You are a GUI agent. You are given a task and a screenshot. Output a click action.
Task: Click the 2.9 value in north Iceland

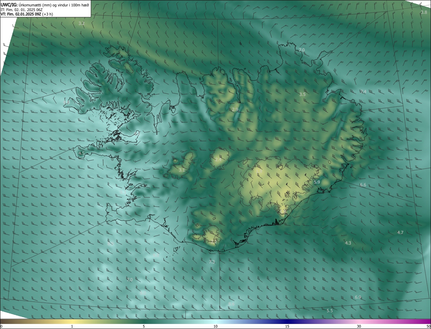click(235, 109)
